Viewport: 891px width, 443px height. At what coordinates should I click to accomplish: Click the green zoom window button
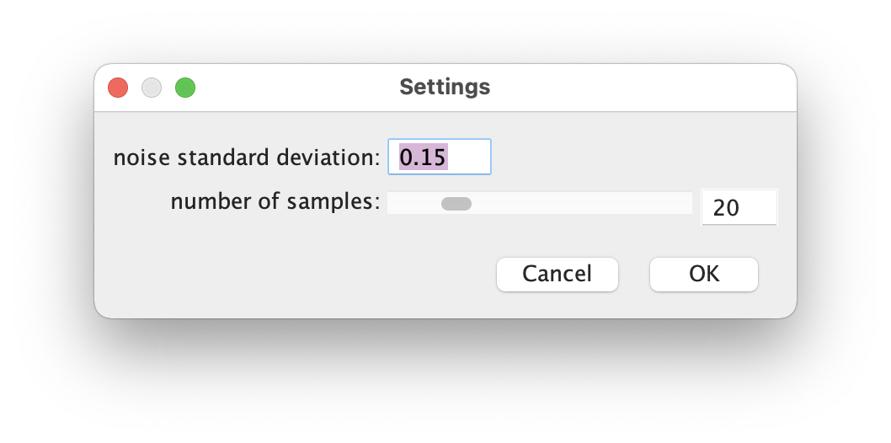click(185, 88)
